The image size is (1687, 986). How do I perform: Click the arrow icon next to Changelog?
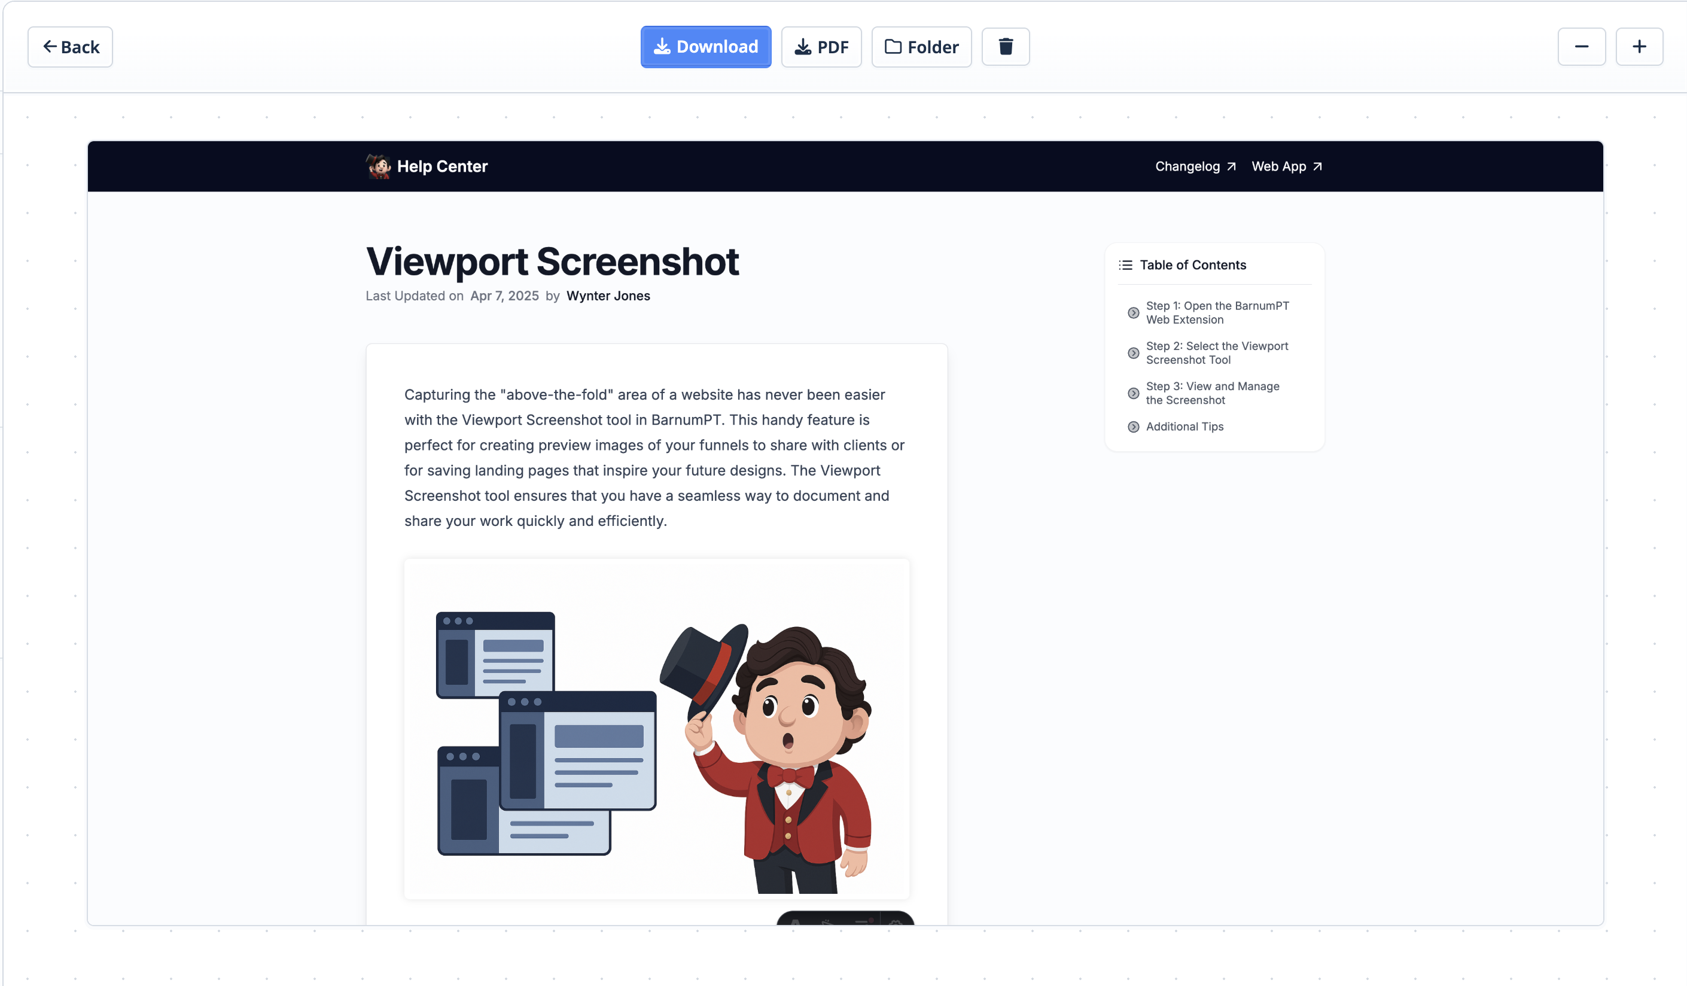pyautogui.click(x=1231, y=167)
